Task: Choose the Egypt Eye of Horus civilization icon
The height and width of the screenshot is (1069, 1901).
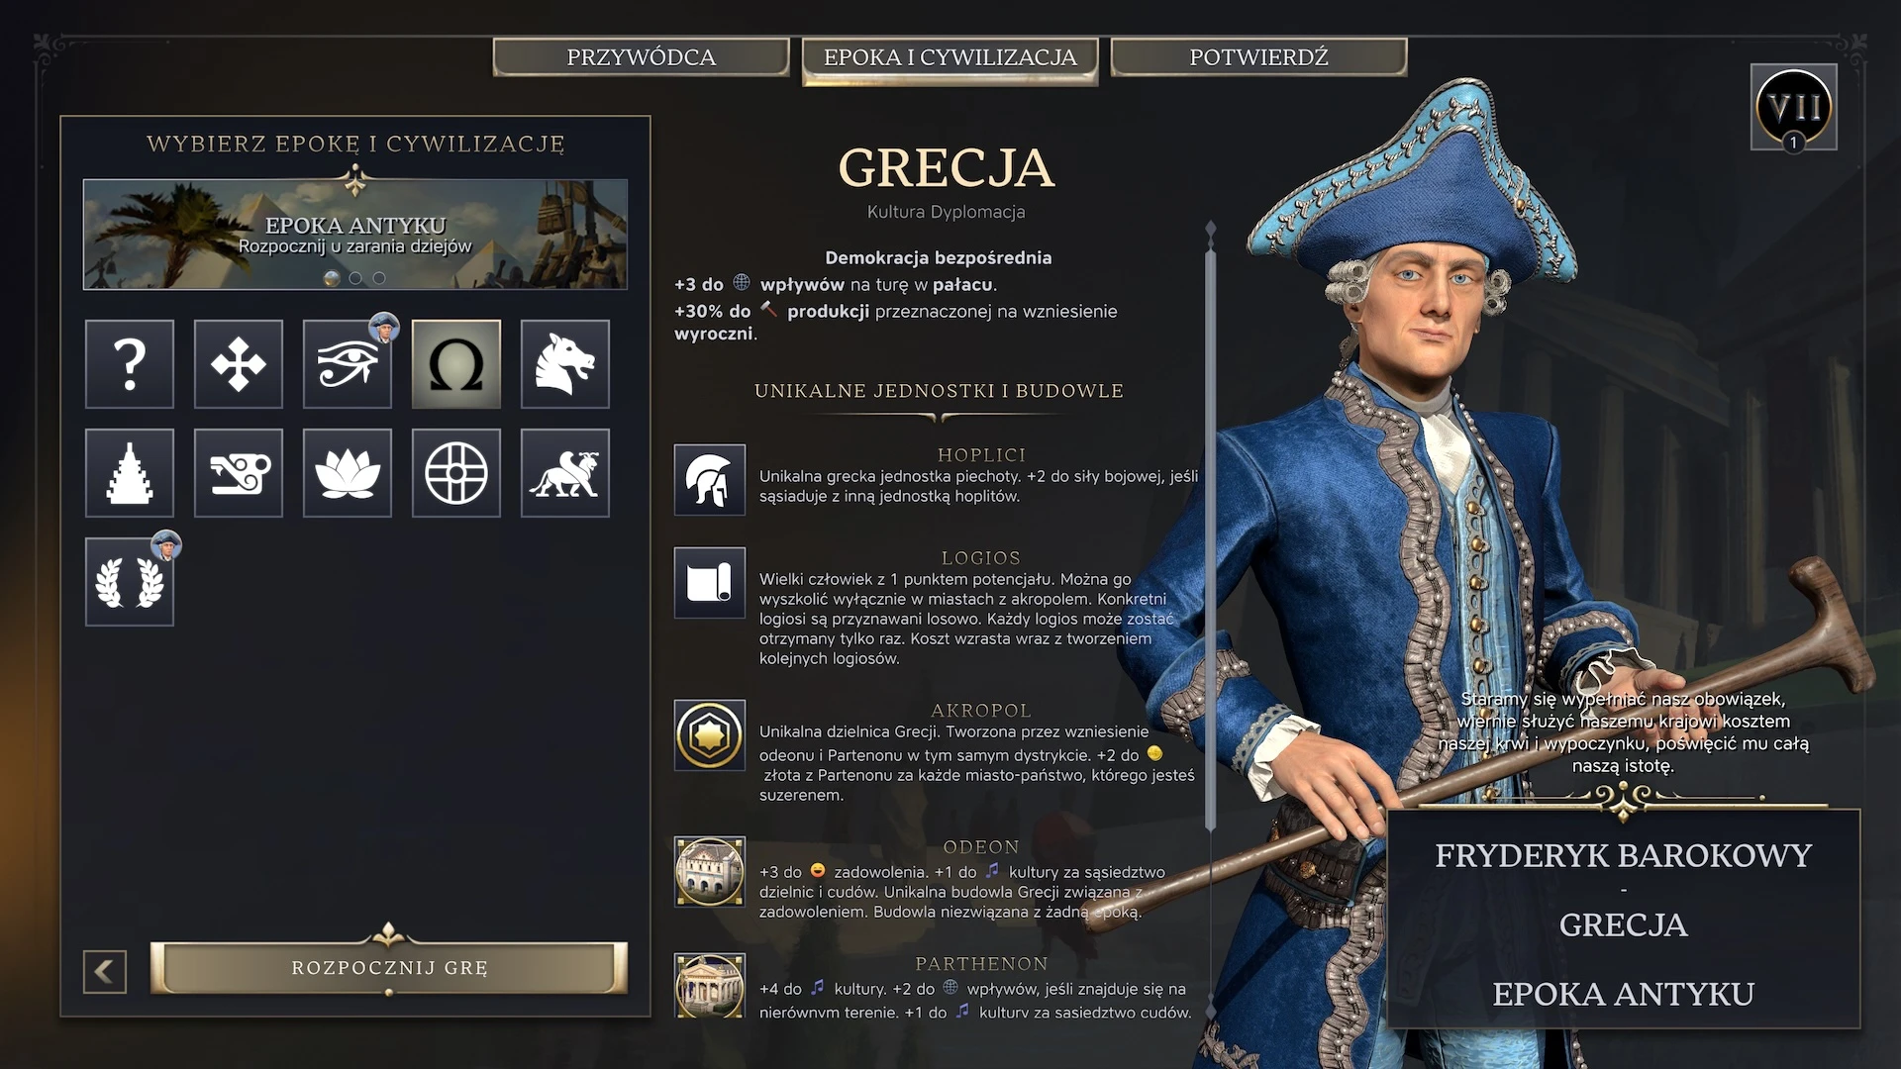Action: click(x=348, y=364)
